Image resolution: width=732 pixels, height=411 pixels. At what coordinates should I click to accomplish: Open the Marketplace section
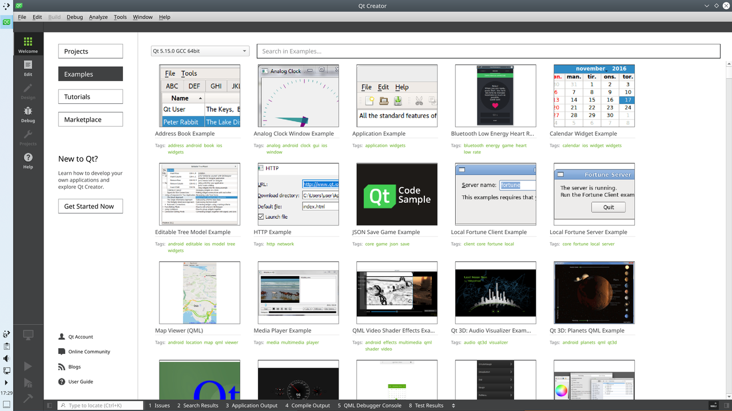(90, 119)
